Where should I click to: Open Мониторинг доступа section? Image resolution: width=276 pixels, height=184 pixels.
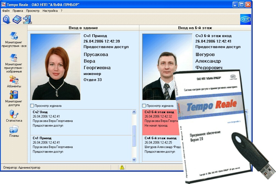point(14,99)
